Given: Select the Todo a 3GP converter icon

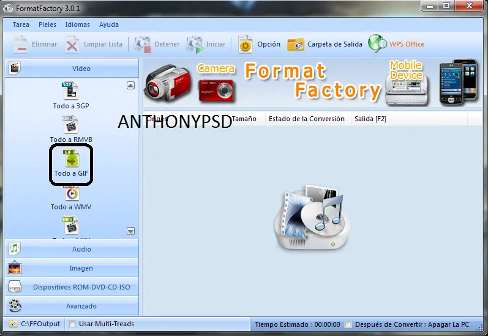Looking at the screenshot, I should (71, 91).
